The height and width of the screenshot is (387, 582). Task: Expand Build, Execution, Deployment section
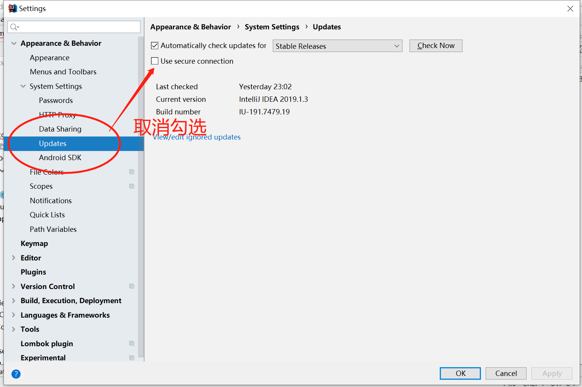(14, 301)
